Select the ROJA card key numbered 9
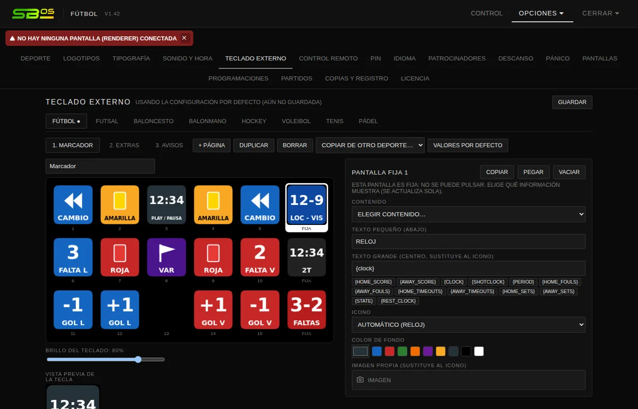Viewport: 638px width, 409px height. (213, 257)
